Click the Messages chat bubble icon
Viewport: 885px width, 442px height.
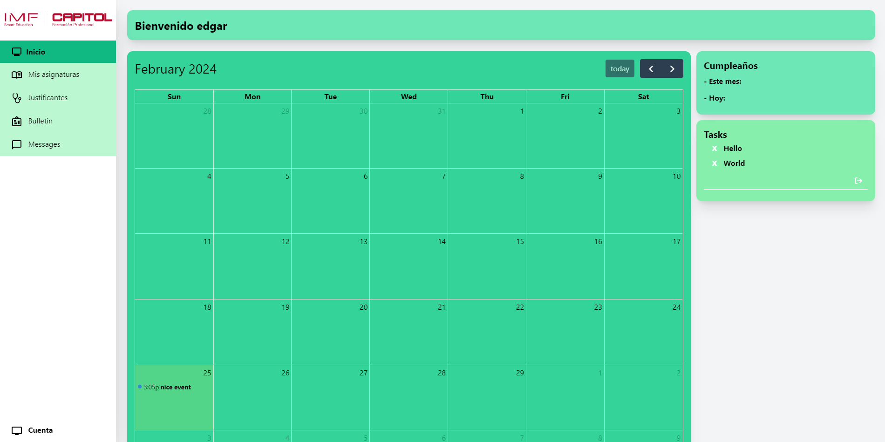pos(17,144)
